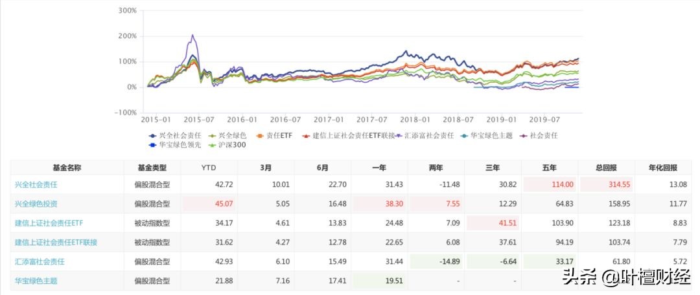Click 华宝绿色主题 legend icon

[x=463, y=135]
